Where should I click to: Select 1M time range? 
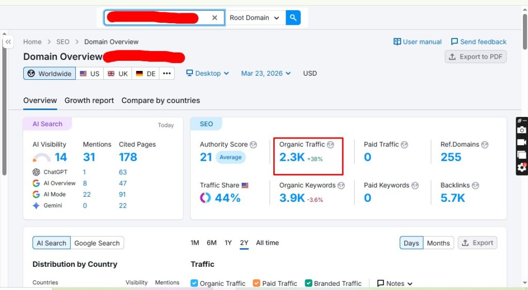pos(194,243)
